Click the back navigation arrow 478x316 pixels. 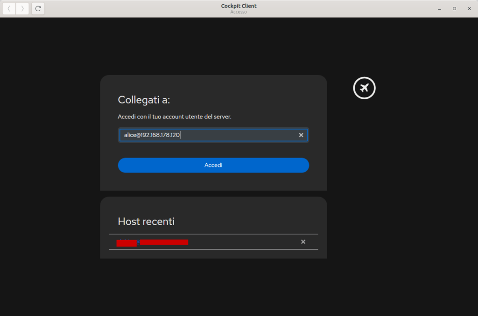9,8
